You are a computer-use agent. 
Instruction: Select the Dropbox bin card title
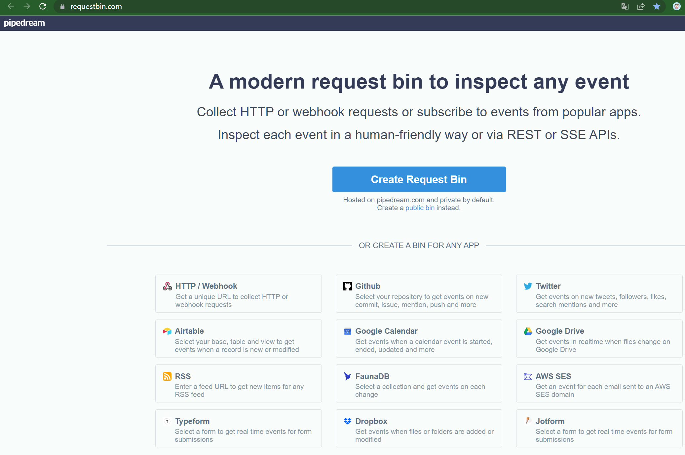(371, 421)
